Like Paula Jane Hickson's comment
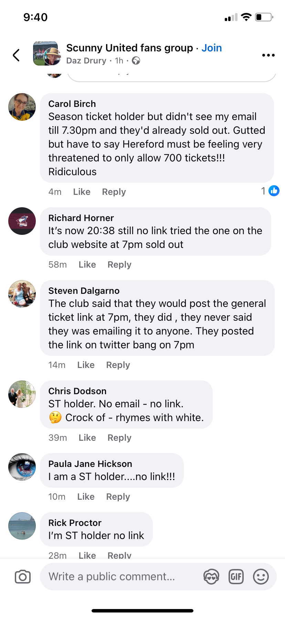 86,497
